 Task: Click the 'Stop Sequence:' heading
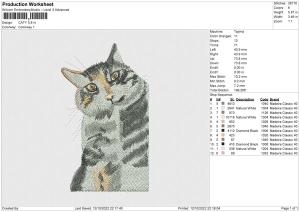(221, 95)
